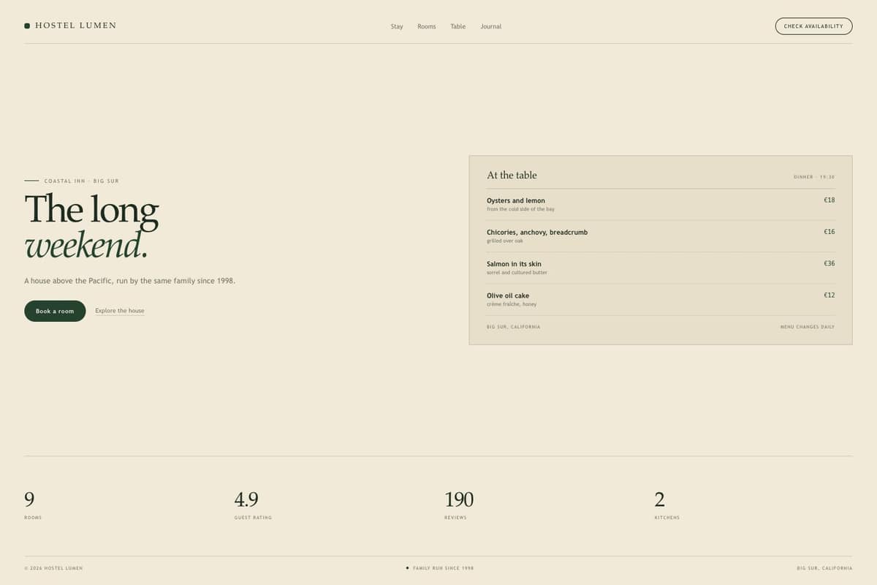Click the 190 reviews figure
The height and width of the screenshot is (585, 877).
(x=459, y=499)
